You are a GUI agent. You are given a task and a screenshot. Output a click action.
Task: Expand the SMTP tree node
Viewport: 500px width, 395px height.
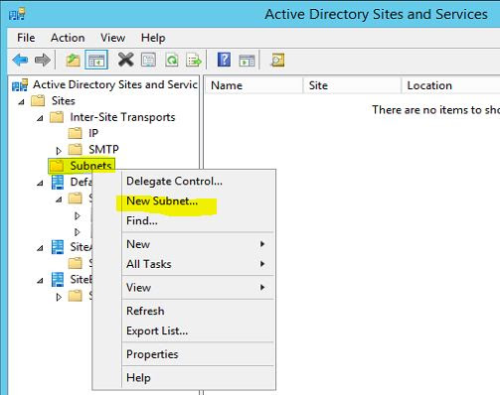(x=59, y=151)
